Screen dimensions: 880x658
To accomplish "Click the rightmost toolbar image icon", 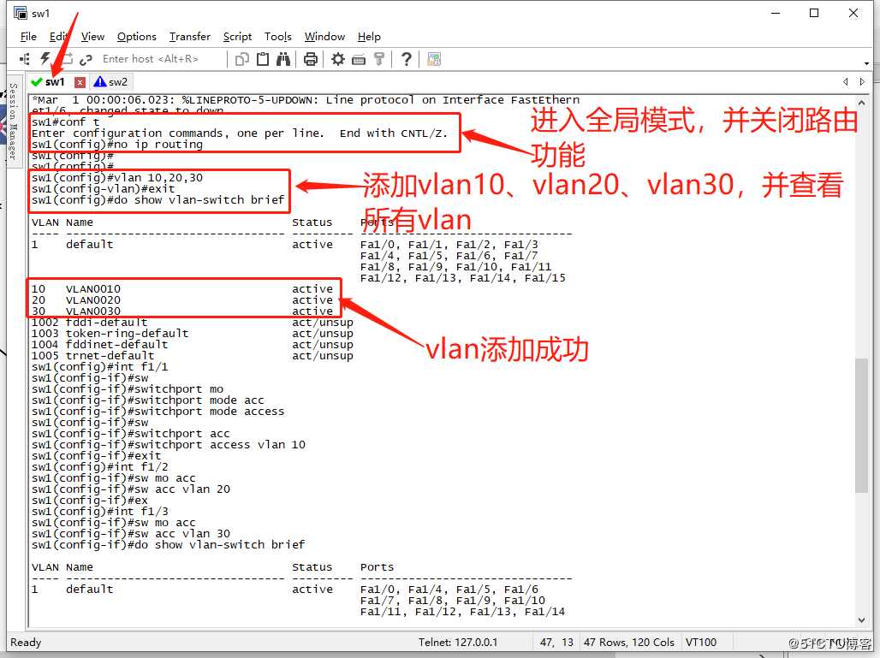I will coord(434,59).
